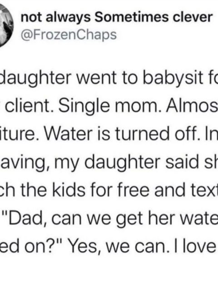Open the 'not always Sometimes clever' profile name

coord(117,17)
